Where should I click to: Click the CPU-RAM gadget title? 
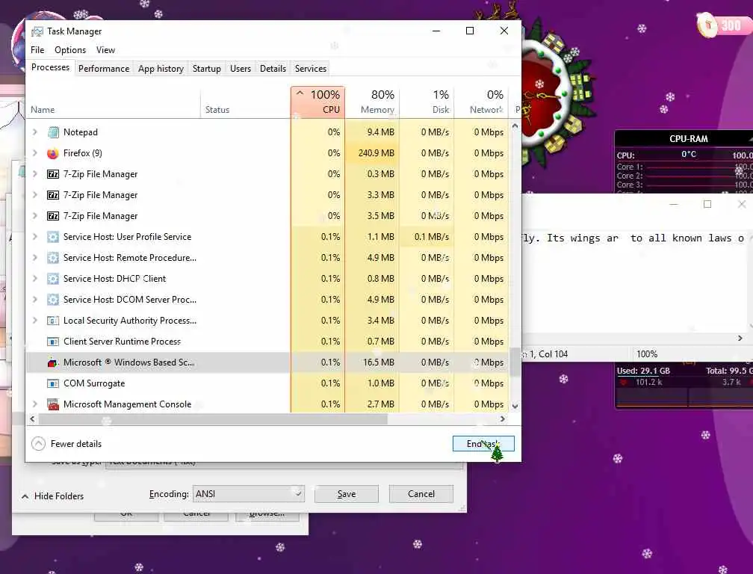(x=688, y=139)
